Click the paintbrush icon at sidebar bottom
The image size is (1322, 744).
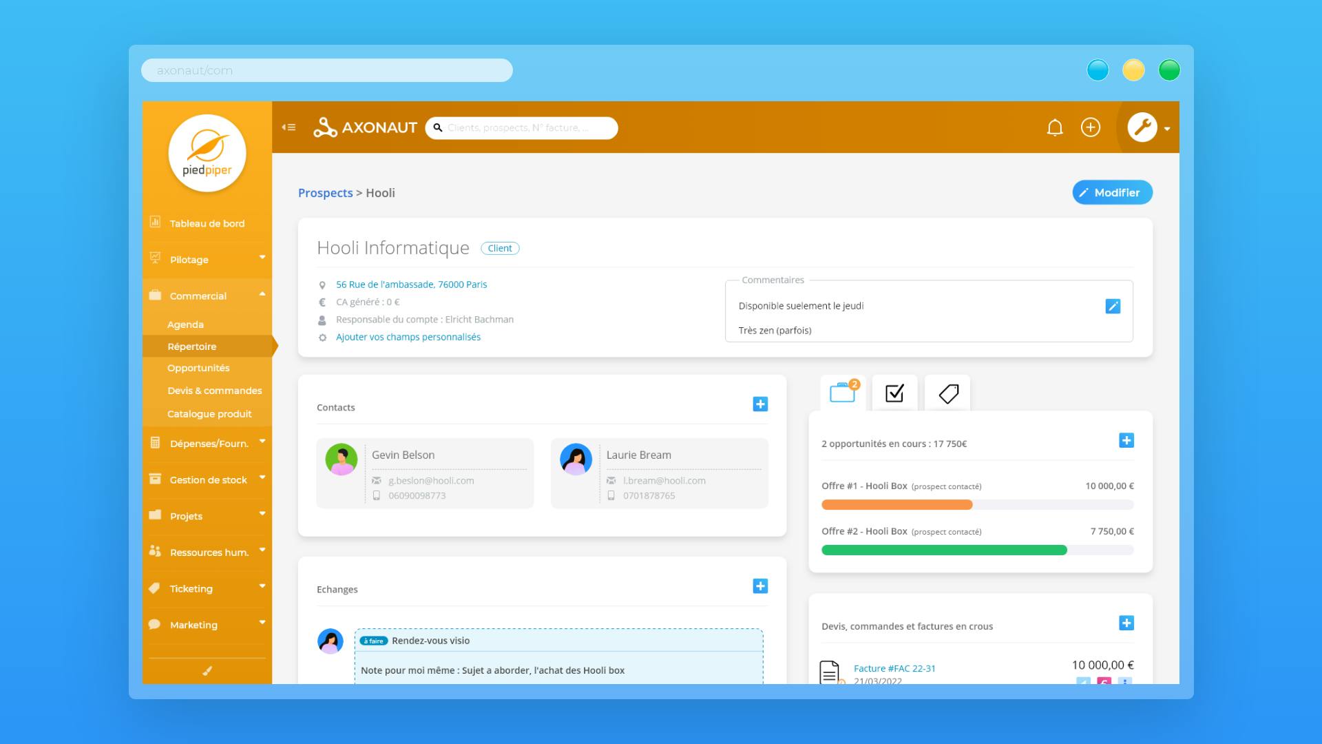pyautogui.click(x=207, y=671)
